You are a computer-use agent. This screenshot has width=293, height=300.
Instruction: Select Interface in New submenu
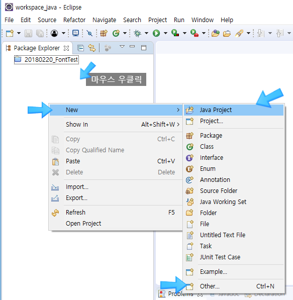pyautogui.click(x=234, y=158)
